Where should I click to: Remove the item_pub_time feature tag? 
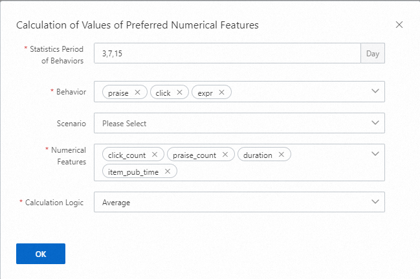(x=167, y=172)
